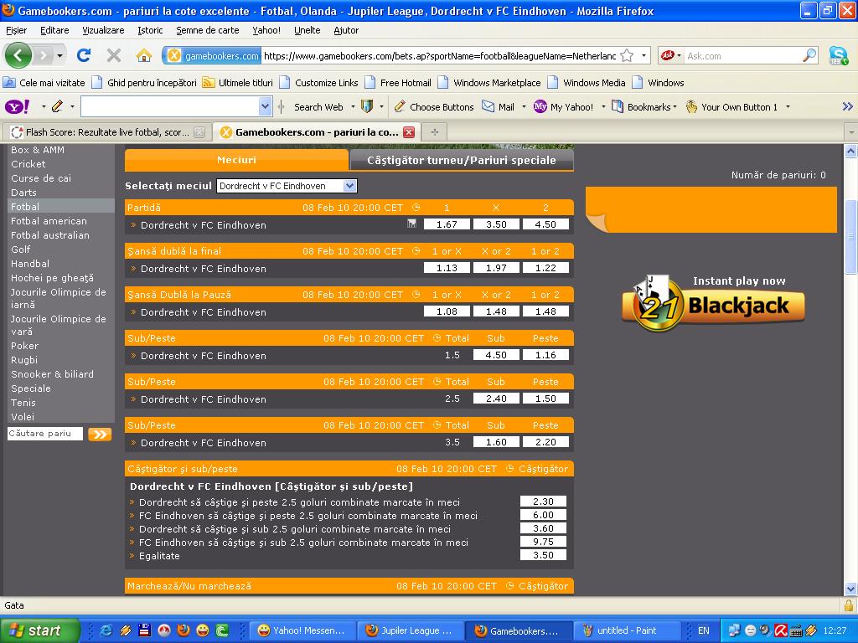The height and width of the screenshot is (643, 858).
Task: Click Free Hotmail bookmark
Action: (x=398, y=83)
